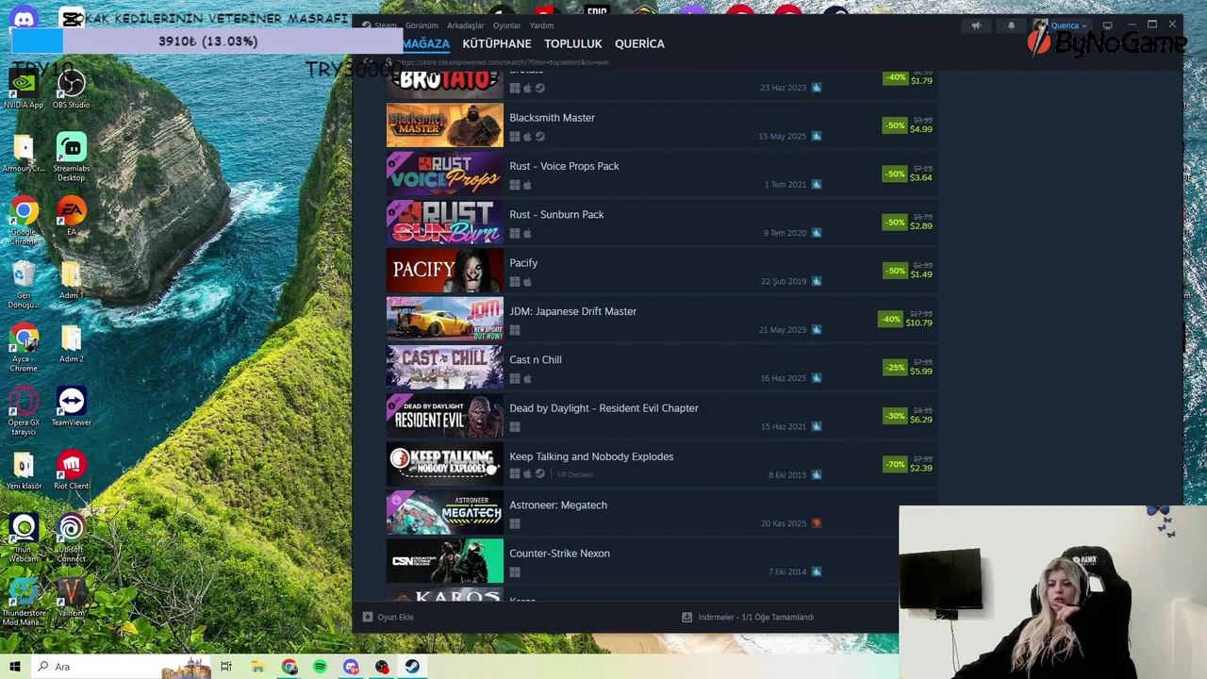Switch to TOPLULUK tab
Viewport: 1207px width, 679px height.
(572, 43)
